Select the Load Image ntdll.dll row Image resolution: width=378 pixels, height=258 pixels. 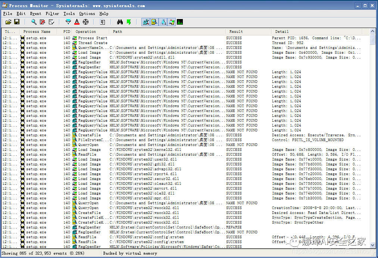point(185,57)
